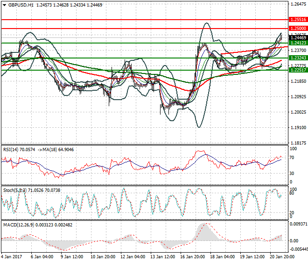Screen dimensions: 308x262
Task: Select the 16 Jan 20:00 time axis label
Action: (193, 257)
